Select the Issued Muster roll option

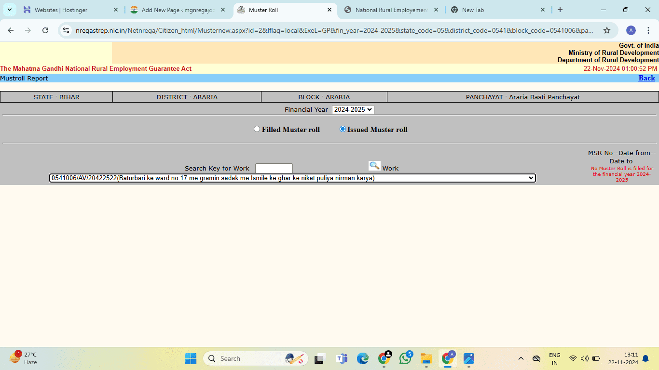[x=343, y=129]
